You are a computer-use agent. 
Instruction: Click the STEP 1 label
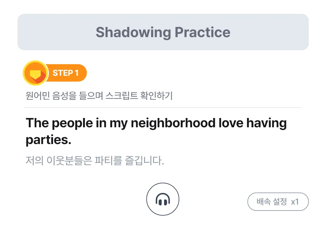click(65, 73)
